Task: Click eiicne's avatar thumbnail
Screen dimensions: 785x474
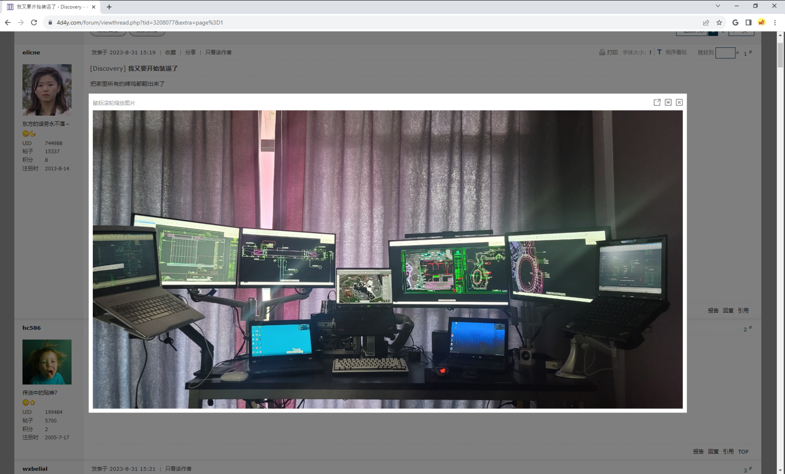Action: 47,90
